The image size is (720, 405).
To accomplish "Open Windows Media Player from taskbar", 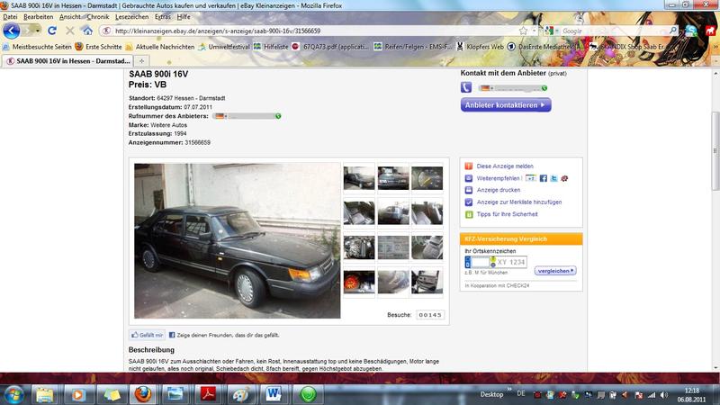I will click(77, 394).
